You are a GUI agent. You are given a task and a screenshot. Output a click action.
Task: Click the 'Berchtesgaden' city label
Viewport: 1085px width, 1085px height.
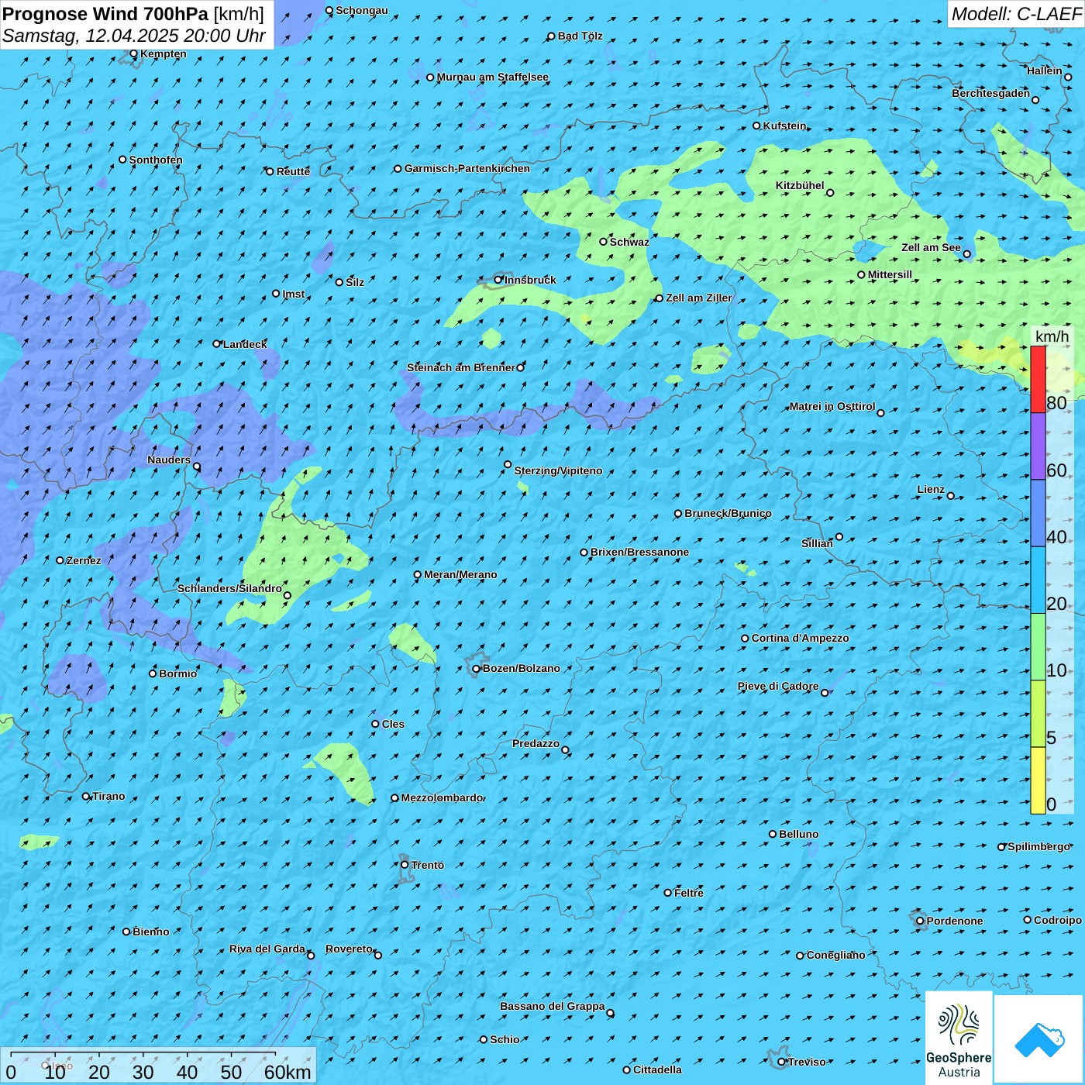991,93
